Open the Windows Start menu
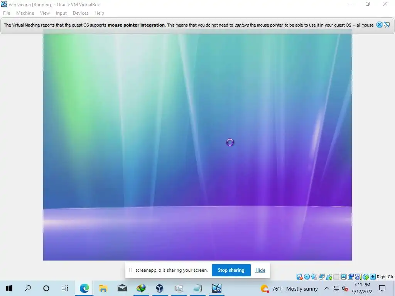 click(9, 288)
